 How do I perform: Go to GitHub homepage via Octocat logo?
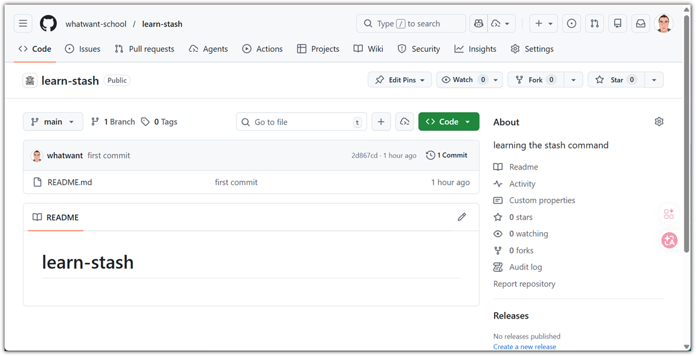[48, 24]
